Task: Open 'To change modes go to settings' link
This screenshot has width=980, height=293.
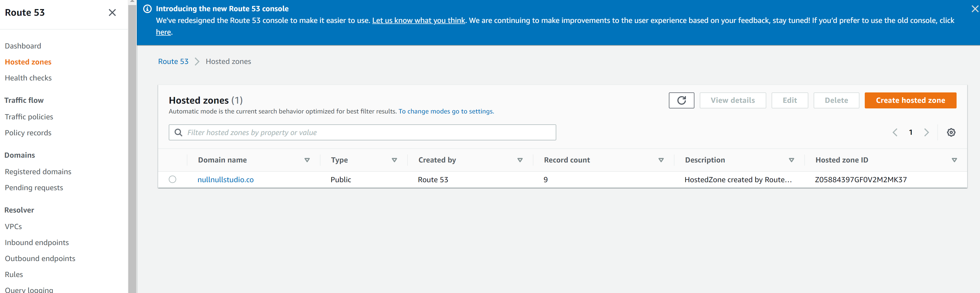Action: click(x=446, y=112)
